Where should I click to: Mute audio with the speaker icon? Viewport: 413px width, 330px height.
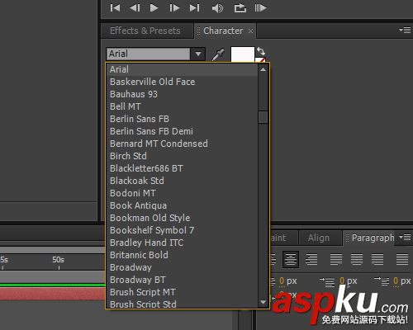pyautogui.click(x=217, y=8)
